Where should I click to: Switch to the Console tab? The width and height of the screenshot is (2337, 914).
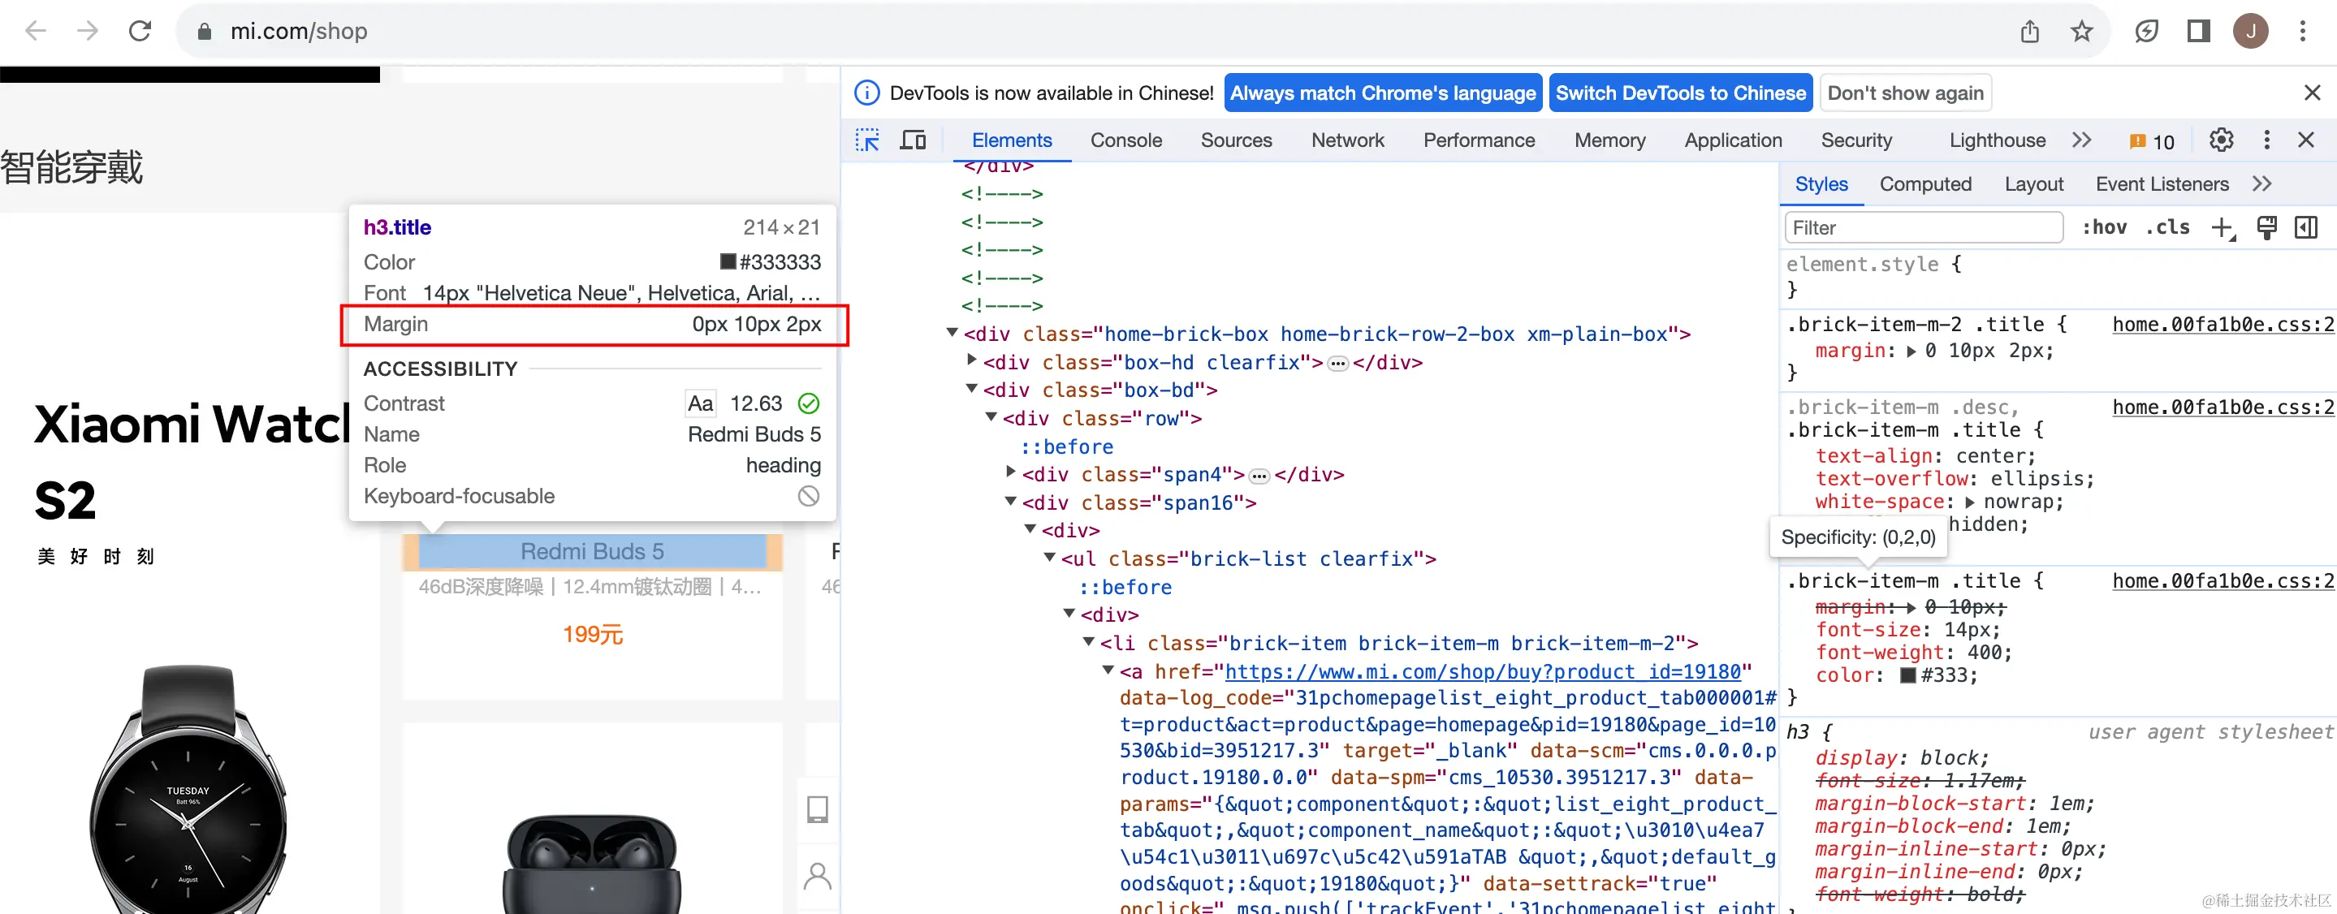tap(1125, 140)
